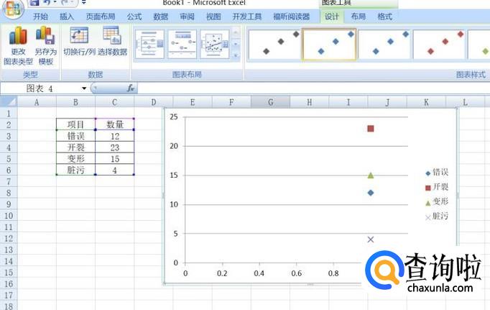The height and width of the screenshot is (310, 490).
Task: Select row 1 header
Action: click(x=9, y=114)
